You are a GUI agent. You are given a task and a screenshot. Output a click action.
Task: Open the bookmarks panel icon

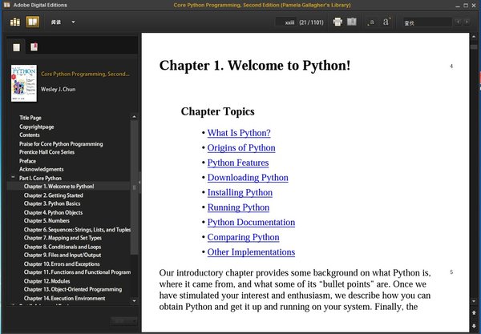coord(34,47)
